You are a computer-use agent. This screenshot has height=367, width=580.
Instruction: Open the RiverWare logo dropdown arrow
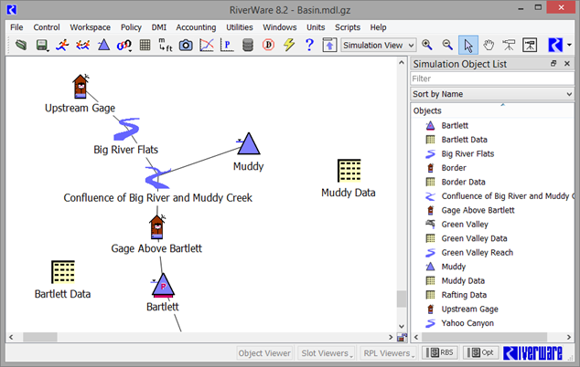pyautogui.click(x=569, y=45)
